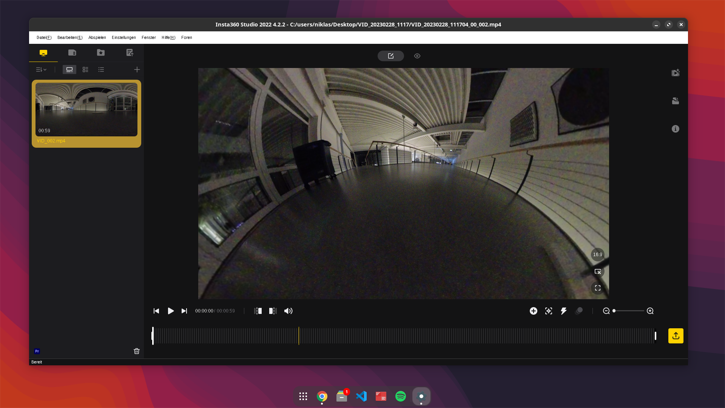The height and width of the screenshot is (408, 725).
Task: Mute audio with the speaker icon
Action: click(x=288, y=311)
